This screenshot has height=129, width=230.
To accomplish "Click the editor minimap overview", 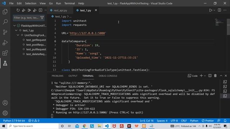I will coord(219,22).
